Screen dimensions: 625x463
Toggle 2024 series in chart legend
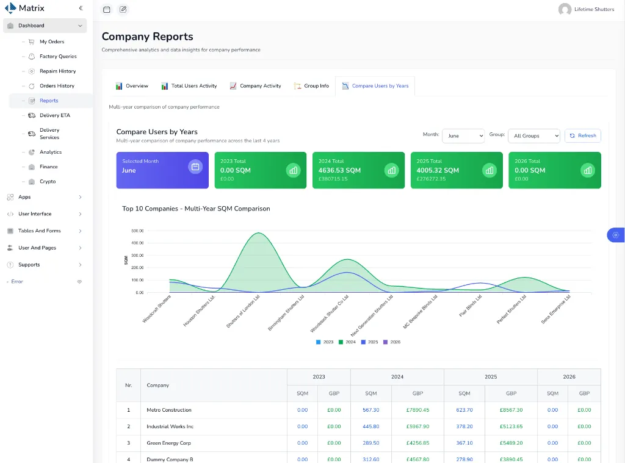pyautogui.click(x=347, y=342)
